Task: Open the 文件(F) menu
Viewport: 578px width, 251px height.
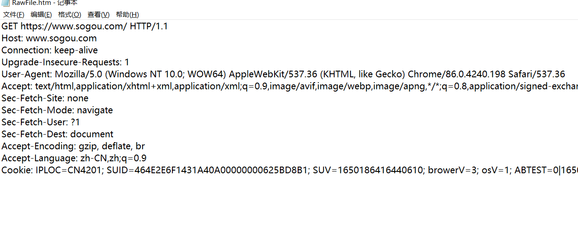Action: 14,15
